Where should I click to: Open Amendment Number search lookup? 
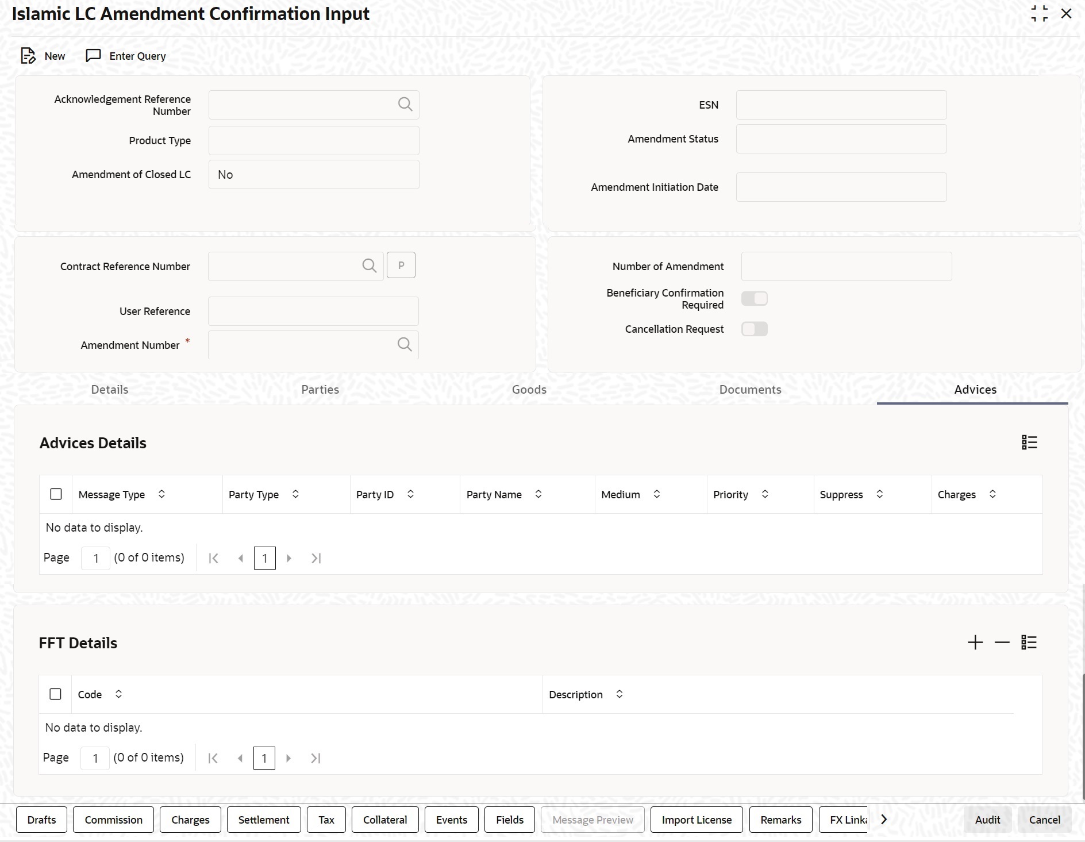405,344
